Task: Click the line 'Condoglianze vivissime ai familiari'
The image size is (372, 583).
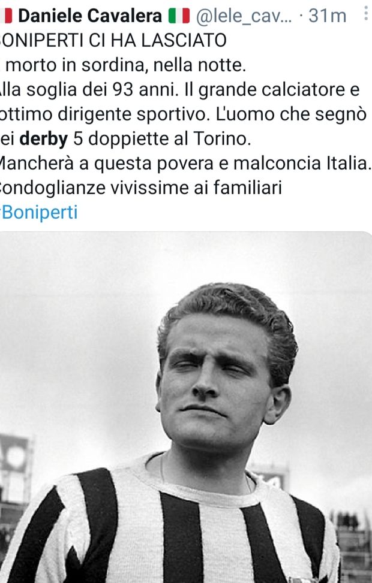Action: point(141,188)
